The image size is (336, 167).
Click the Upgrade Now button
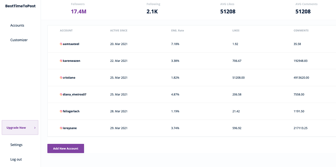pyautogui.click(x=16, y=128)
